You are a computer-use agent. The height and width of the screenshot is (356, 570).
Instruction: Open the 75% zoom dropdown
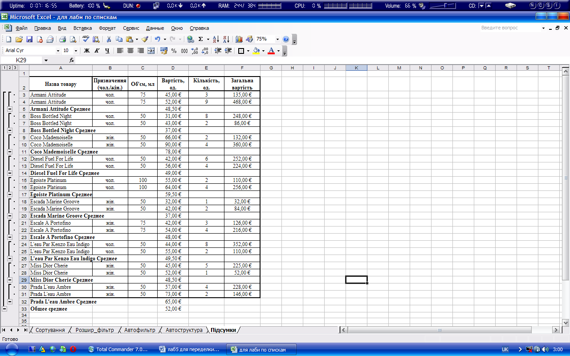278,39
